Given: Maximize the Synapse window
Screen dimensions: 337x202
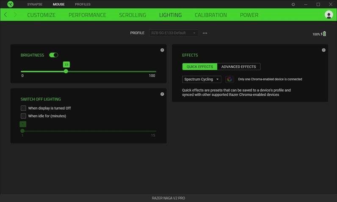Looking at the screenshot, I should (318, 4).
